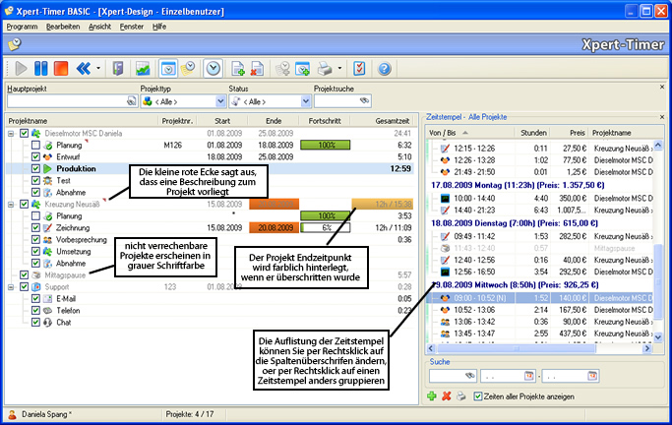This screenshot has width=672, height=425.
Task: Pause the running timer
Action: pos(41,69)
